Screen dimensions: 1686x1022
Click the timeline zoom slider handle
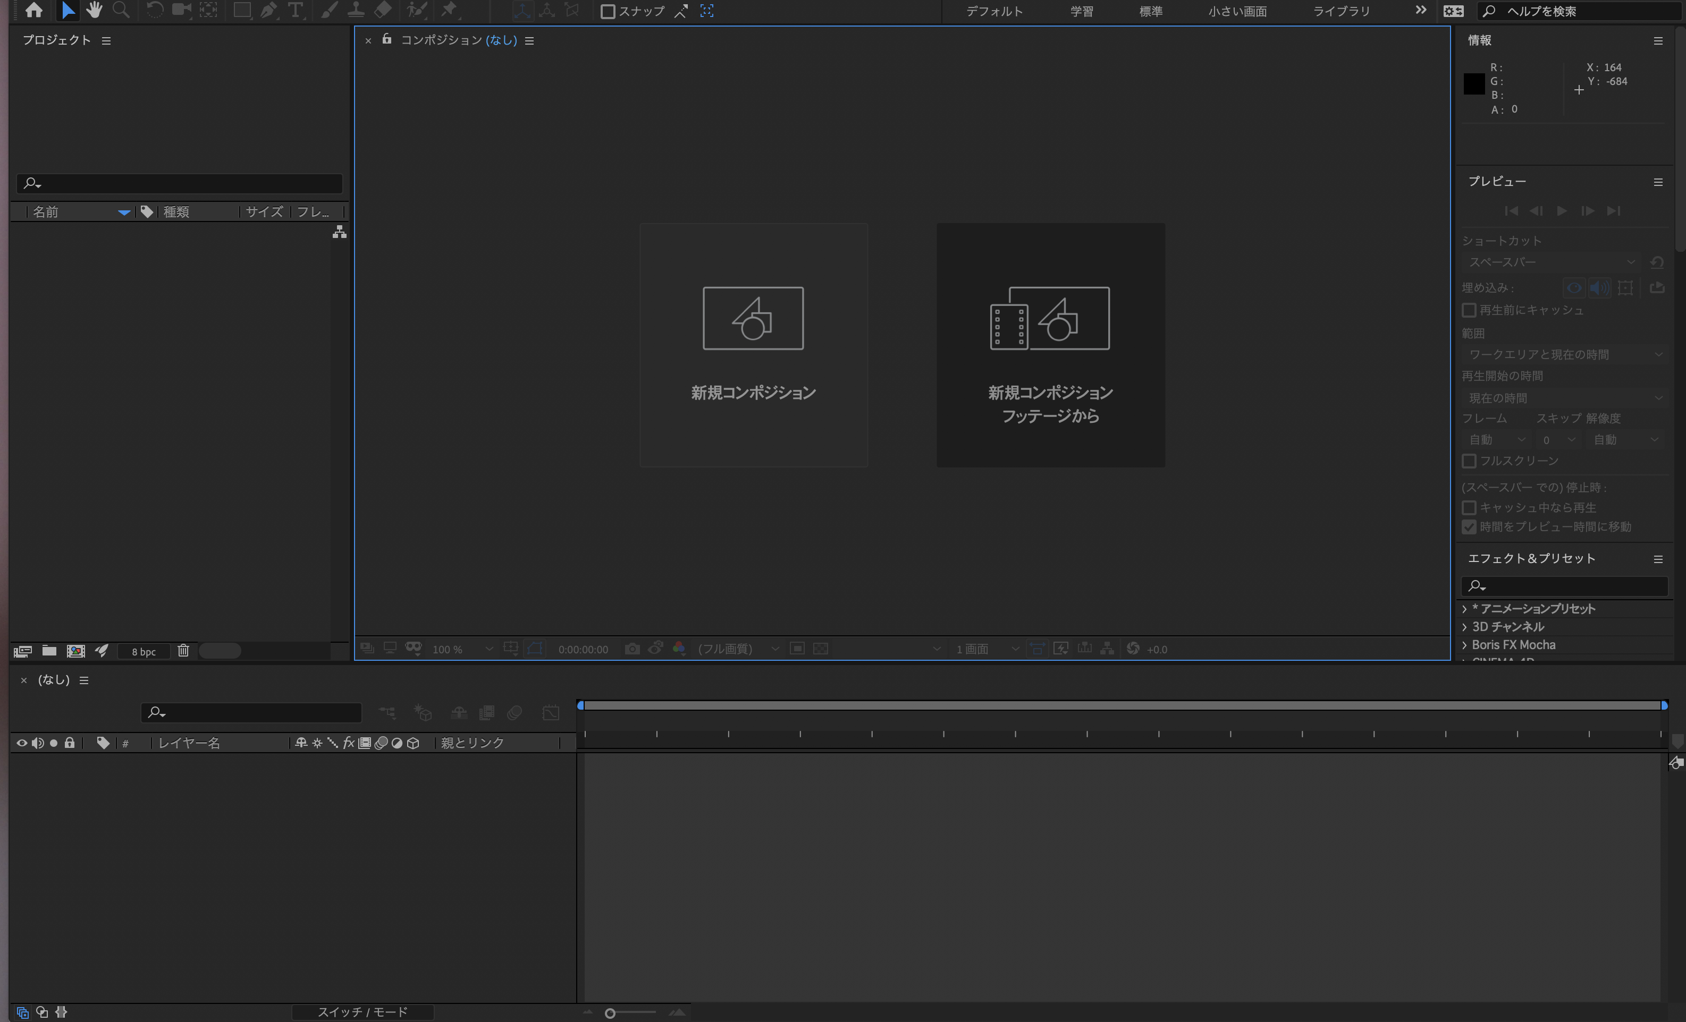610,1013
